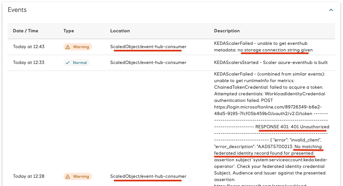Collapse the Events panel chevron
Screen dimensions: 343x186
point(331,10)
